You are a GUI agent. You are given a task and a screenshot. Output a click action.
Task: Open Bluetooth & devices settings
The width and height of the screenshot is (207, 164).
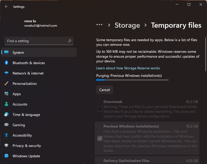[x=39, y=63]
